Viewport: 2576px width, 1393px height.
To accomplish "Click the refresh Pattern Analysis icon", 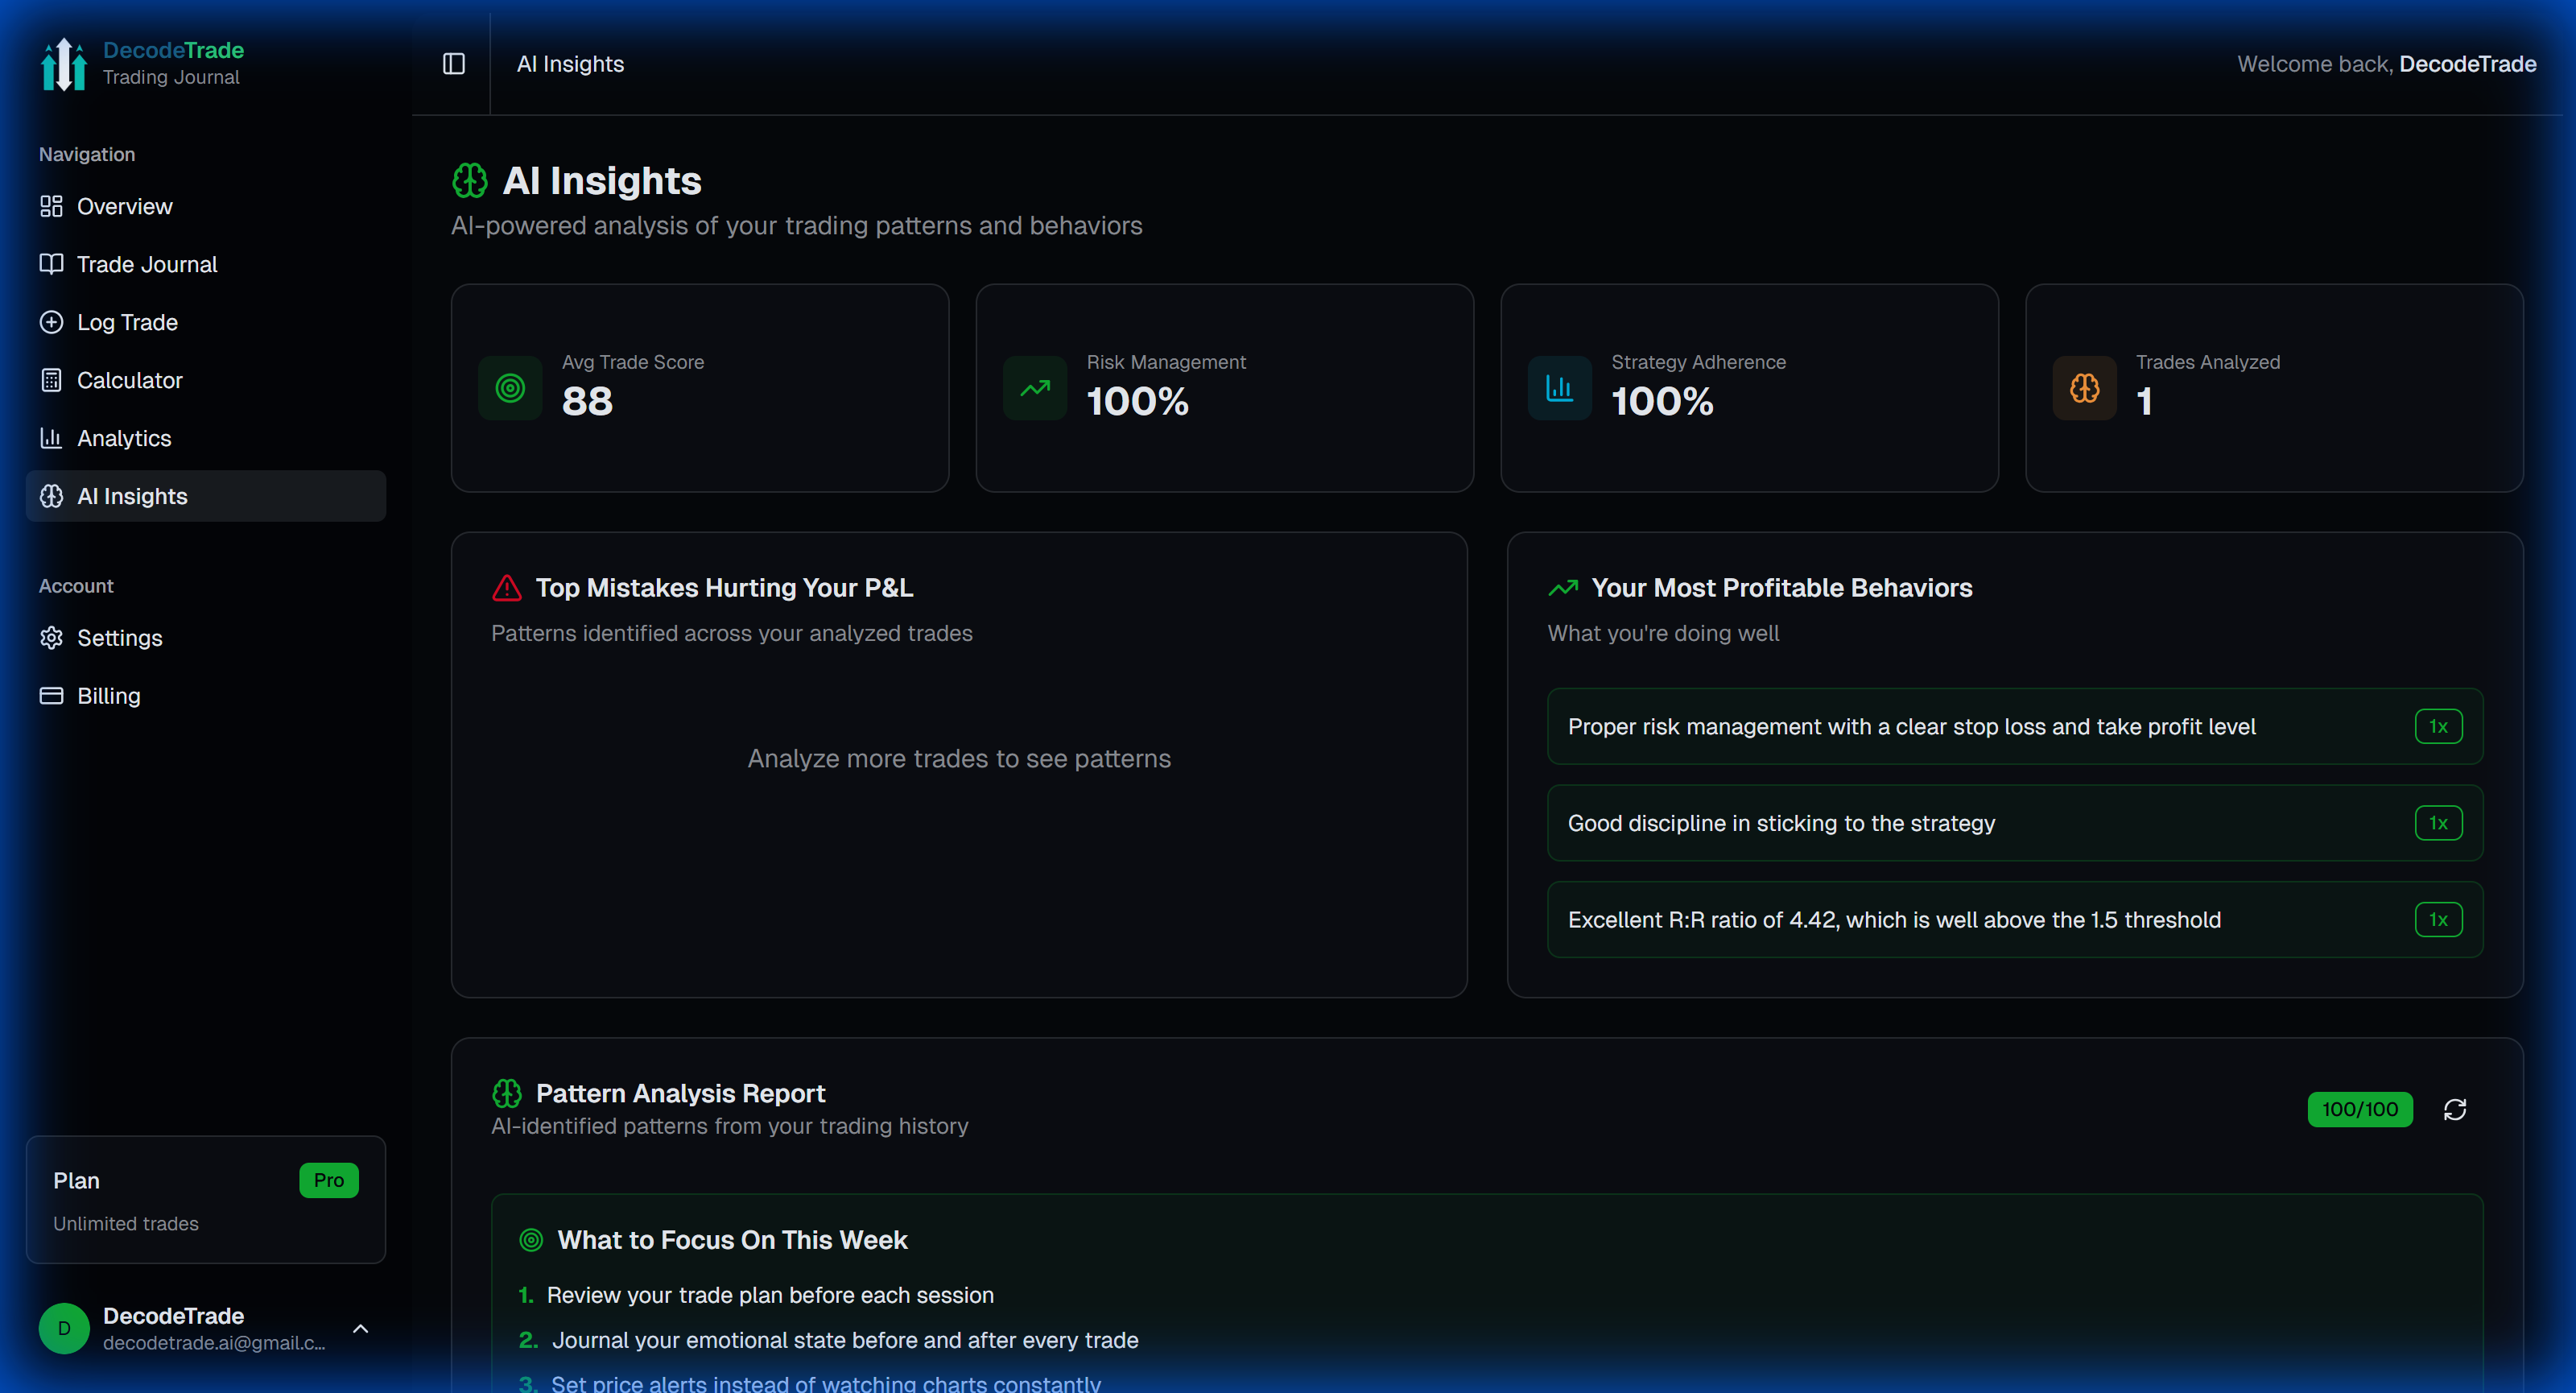I will [x=2454, y=1109].
